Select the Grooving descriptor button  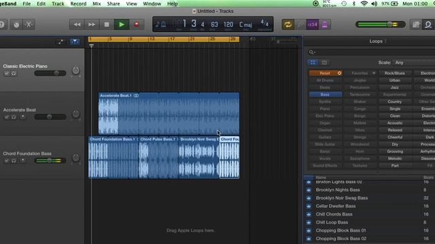[394, 152]
